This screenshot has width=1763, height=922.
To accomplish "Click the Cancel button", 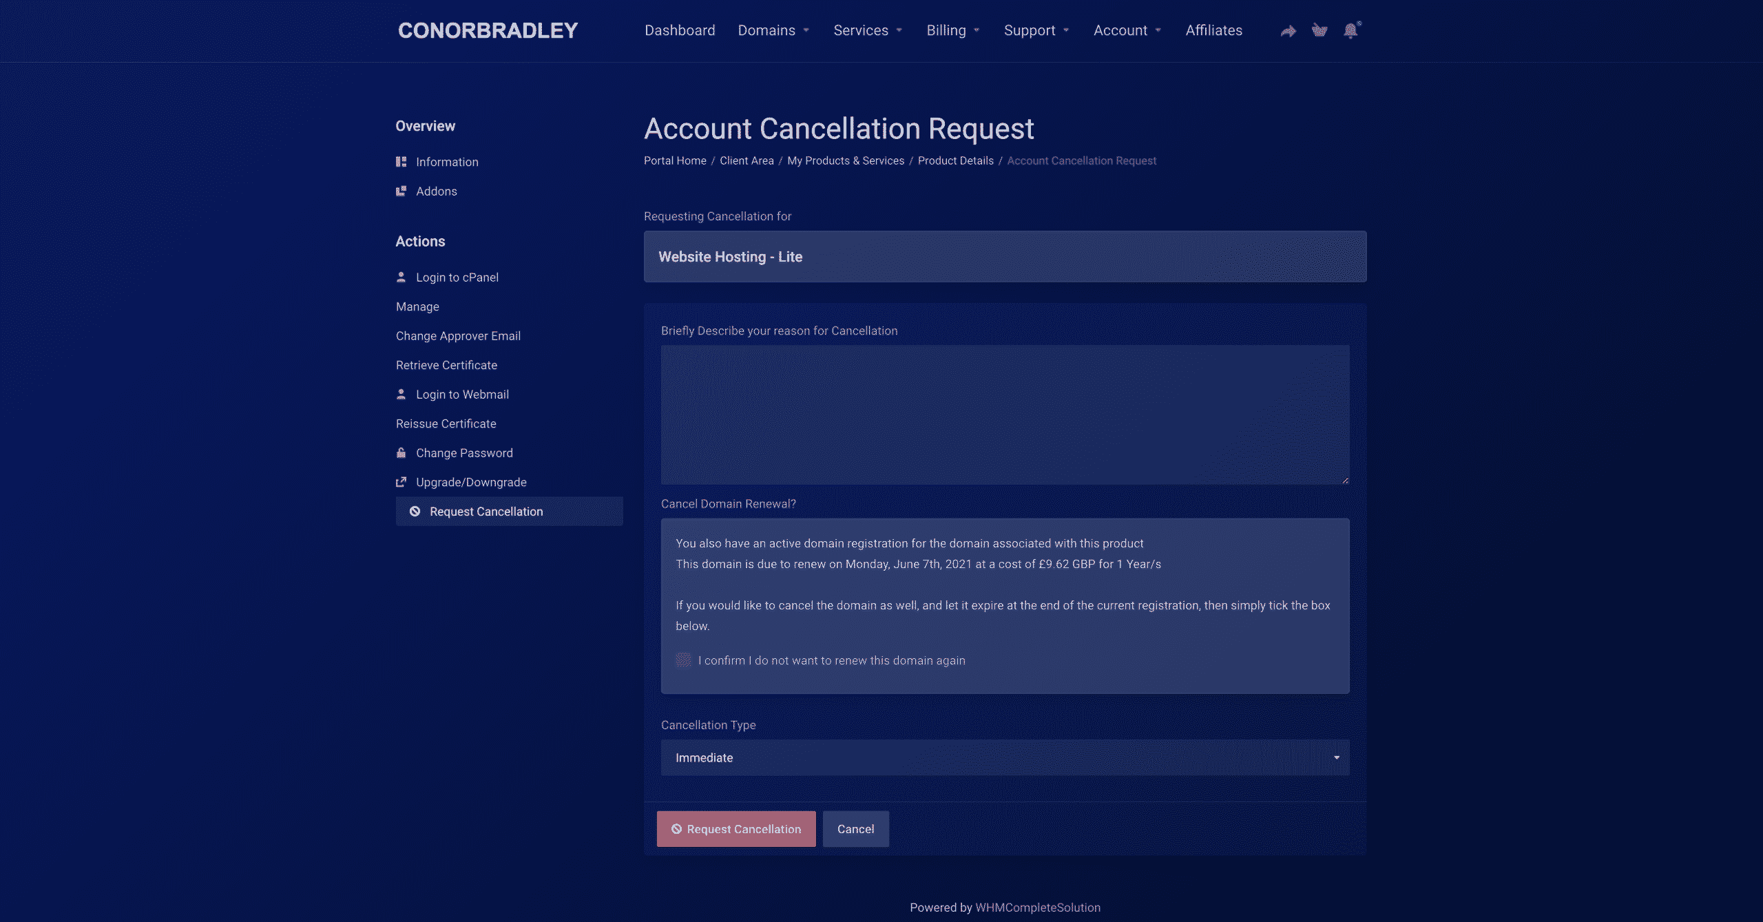I will coord(855,829).
